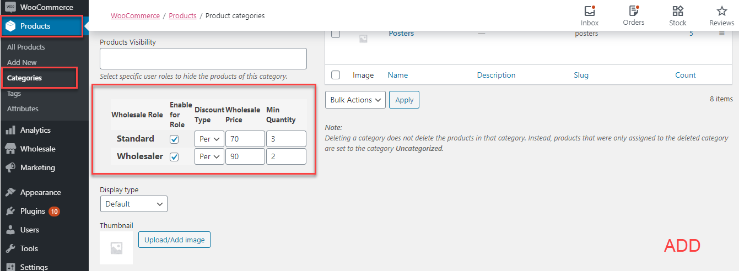
Task: Tick the Posters category row checkbox
Action: click(336, 34)
